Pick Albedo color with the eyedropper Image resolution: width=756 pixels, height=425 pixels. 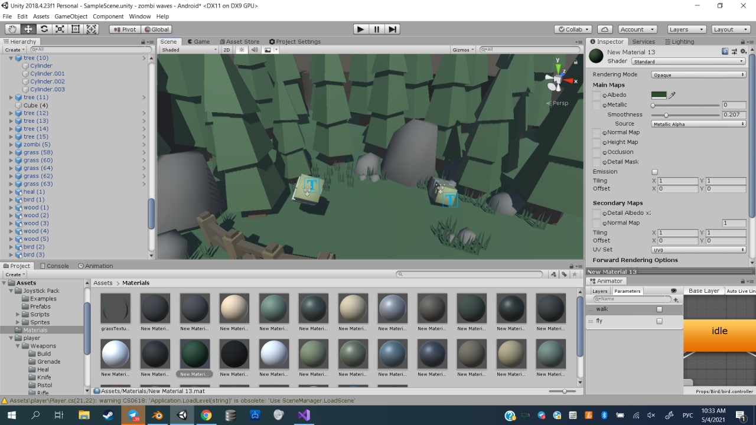click(x=672, y=94)
